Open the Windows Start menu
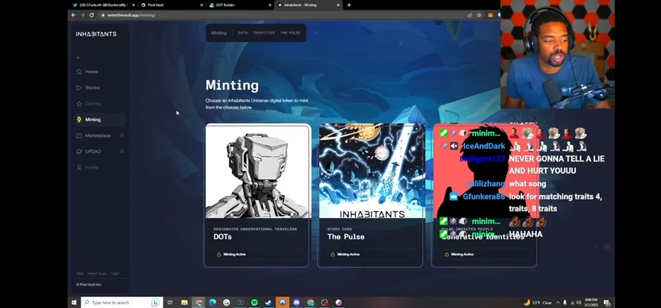This screenshot has width=661, height=308. 73,302
